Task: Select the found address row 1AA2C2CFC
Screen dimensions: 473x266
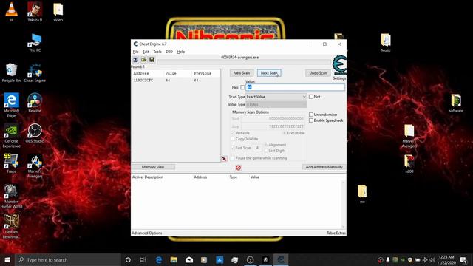Action: click(x=176, y=81)
